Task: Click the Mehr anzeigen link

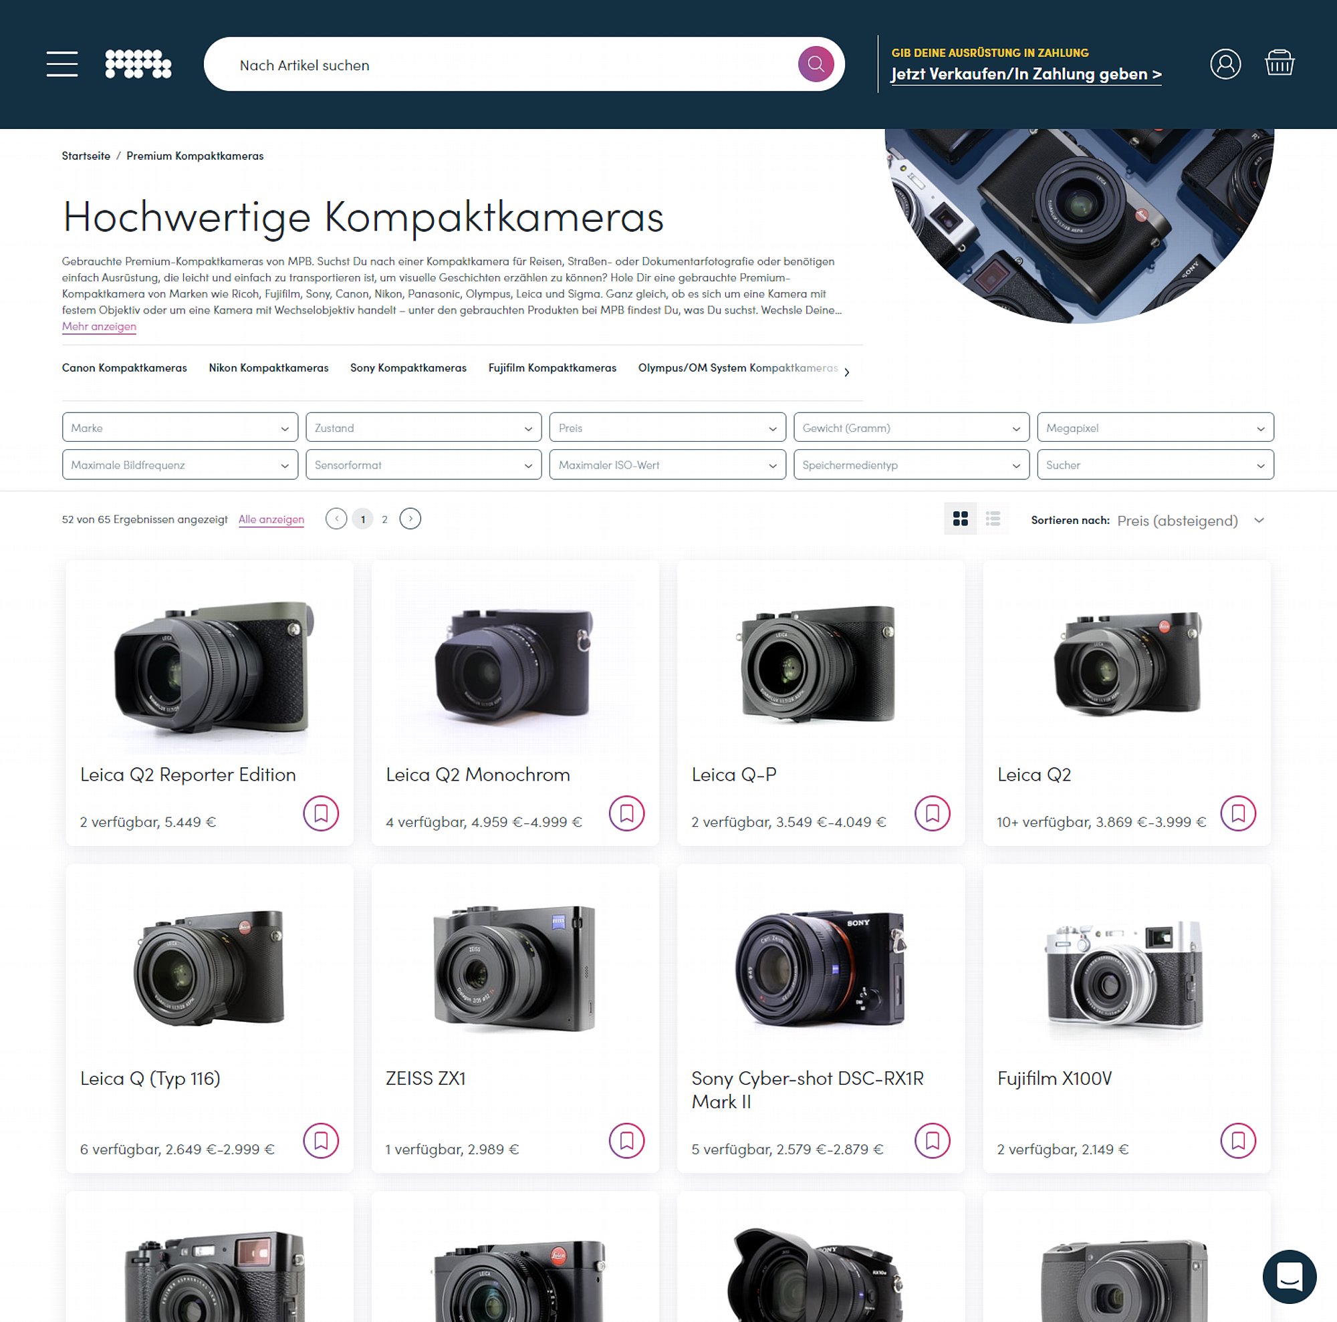Action: pyautogui.click(x=99, y=326)
